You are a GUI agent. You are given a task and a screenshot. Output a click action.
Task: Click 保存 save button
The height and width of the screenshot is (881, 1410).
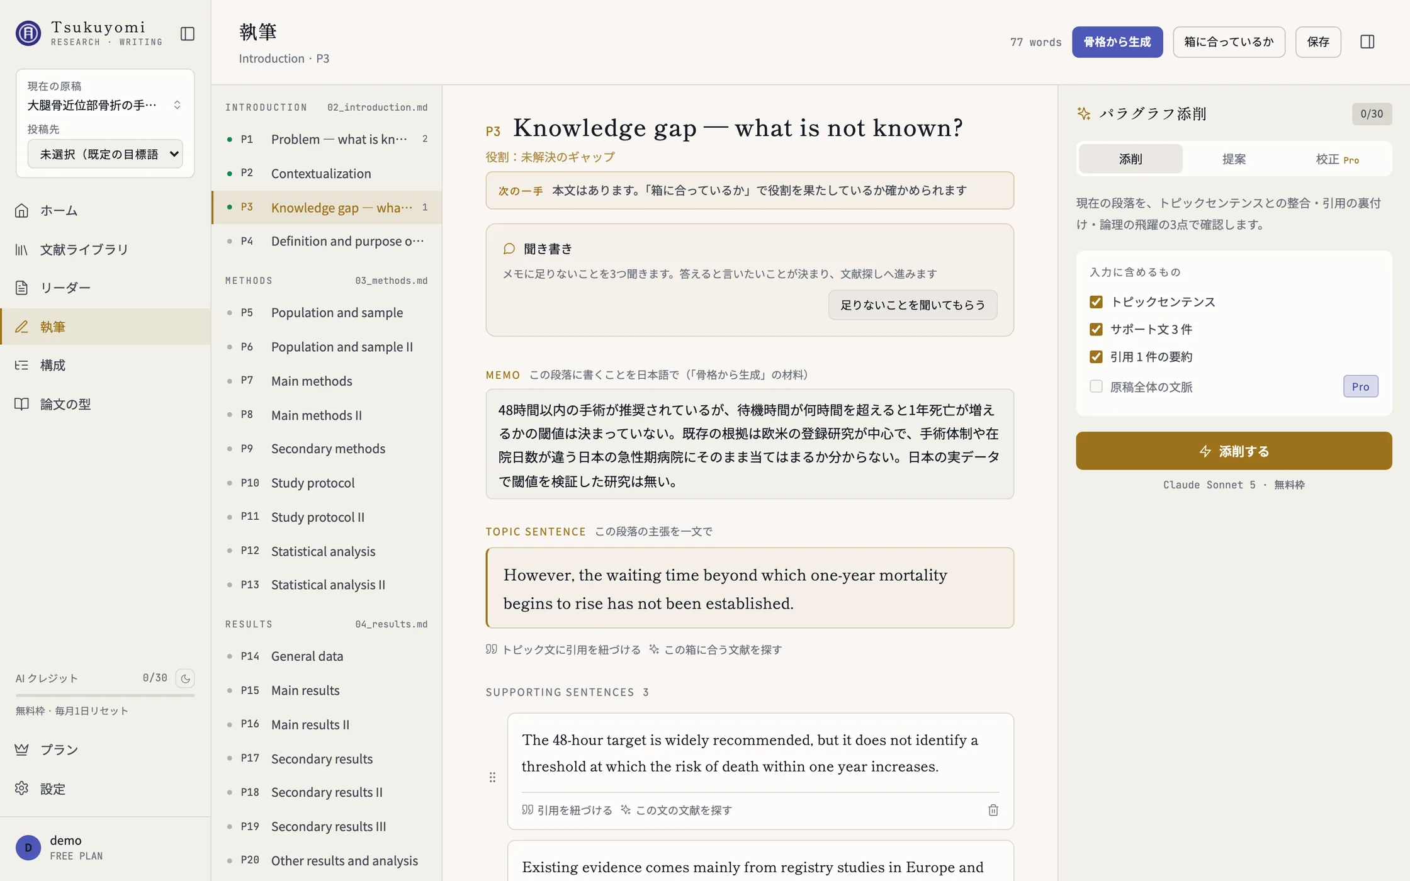point(1318,42)
